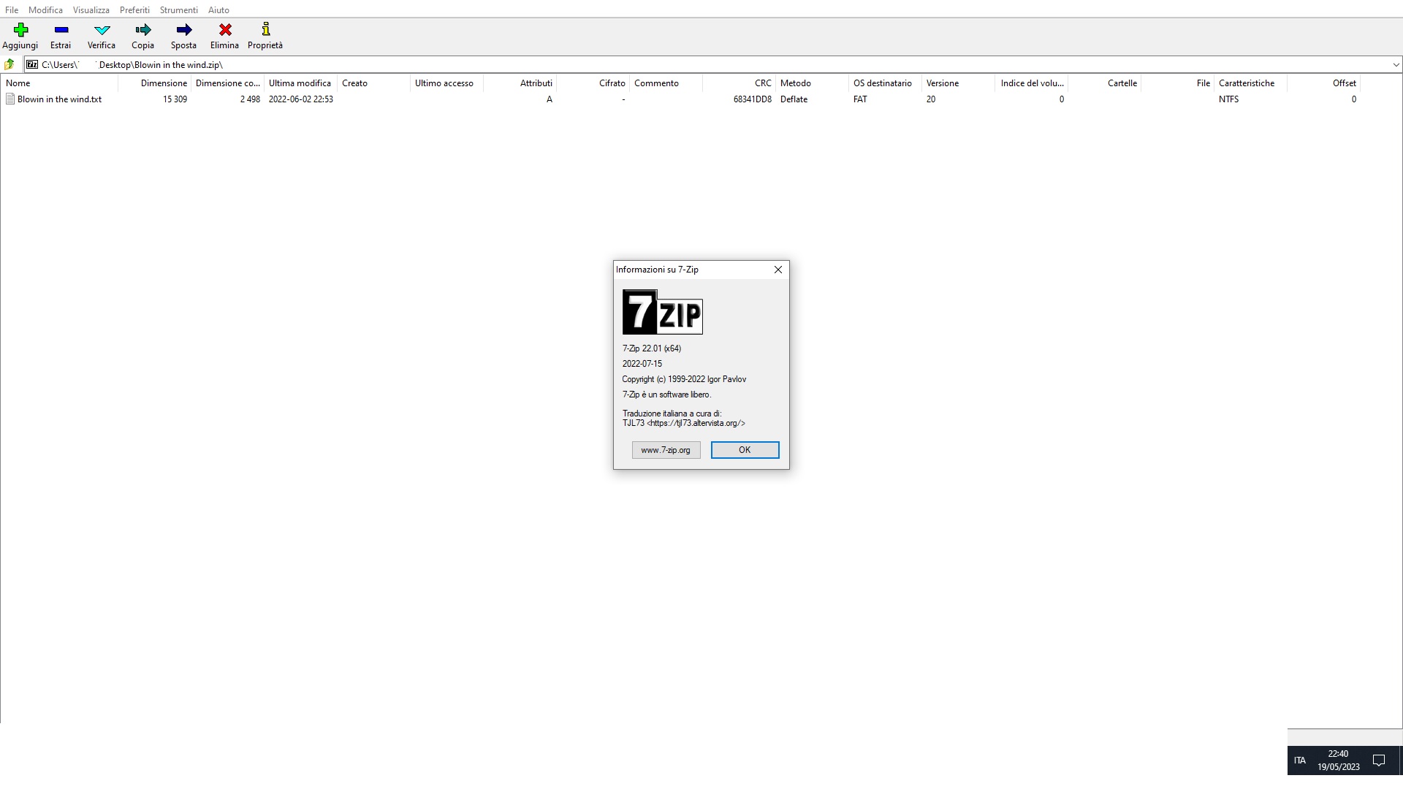This screenshot has height=789, width=1403.
Task: Click the green Aggiungi plus icon
Action: 20,30
